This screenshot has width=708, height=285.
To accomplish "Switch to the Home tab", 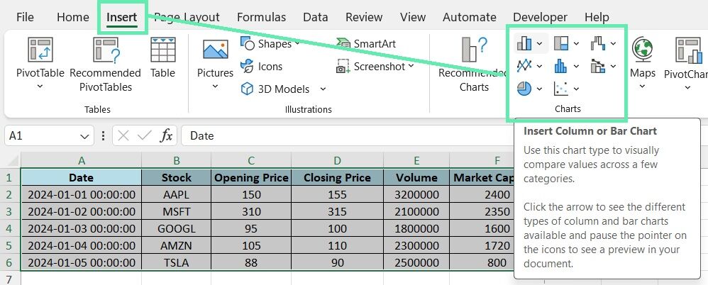I will tap(72, 17).
